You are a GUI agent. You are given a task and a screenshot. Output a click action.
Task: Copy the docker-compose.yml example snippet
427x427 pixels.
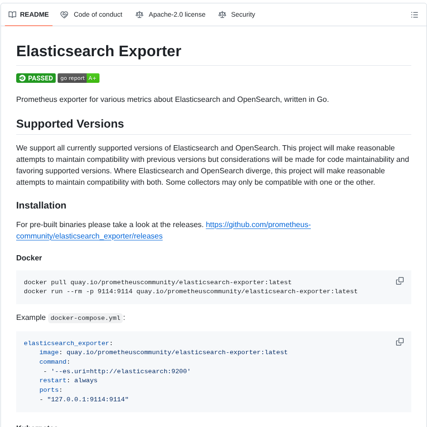[399, 342]
